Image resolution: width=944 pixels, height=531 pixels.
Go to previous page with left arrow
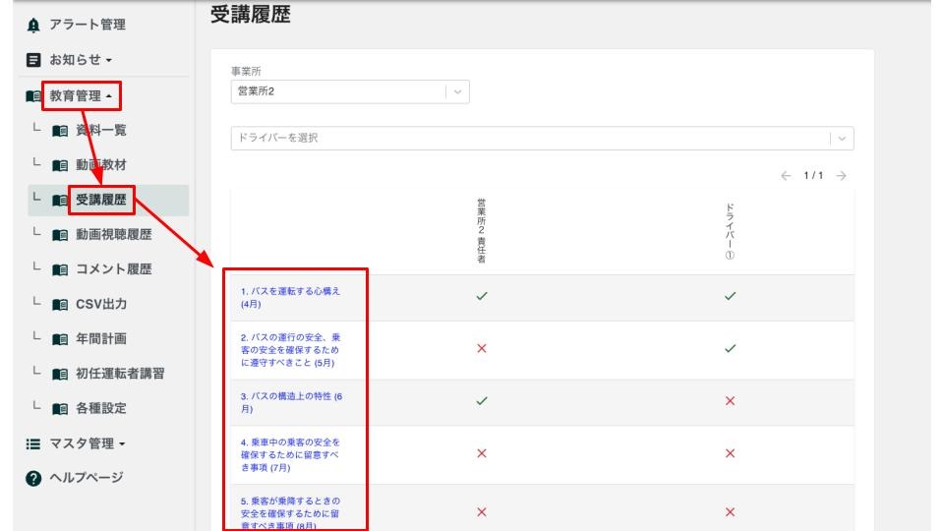coord(786,176)
